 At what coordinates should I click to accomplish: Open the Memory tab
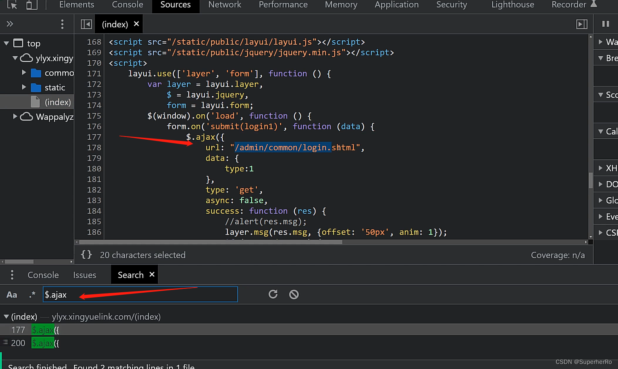click(x=341, y=5)
